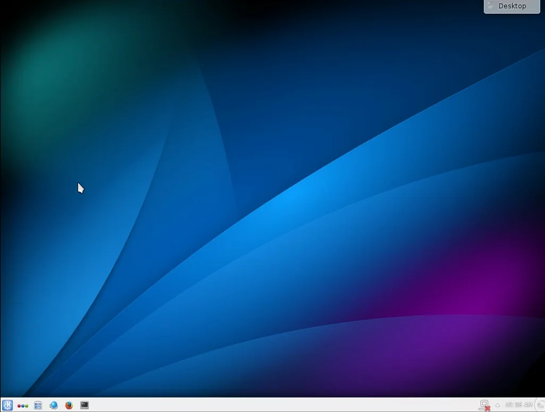Click the three-dot Activities icon
This screenshot has height=412, width=545.
(22, 406)
